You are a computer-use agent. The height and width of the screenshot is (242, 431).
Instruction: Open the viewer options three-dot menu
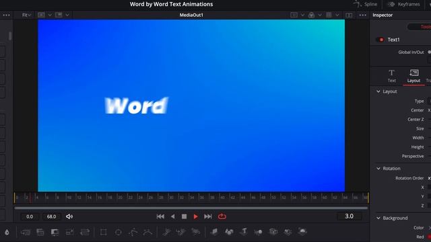[363, 15]
